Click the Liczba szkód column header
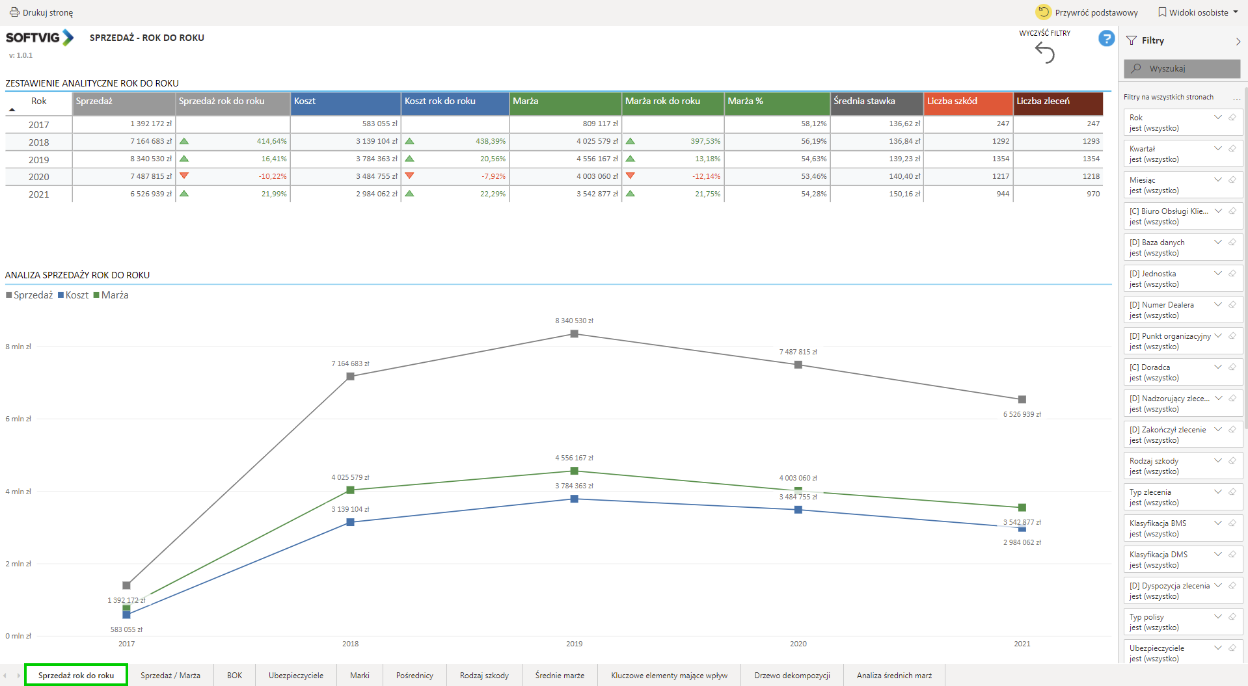 point(968,101)
